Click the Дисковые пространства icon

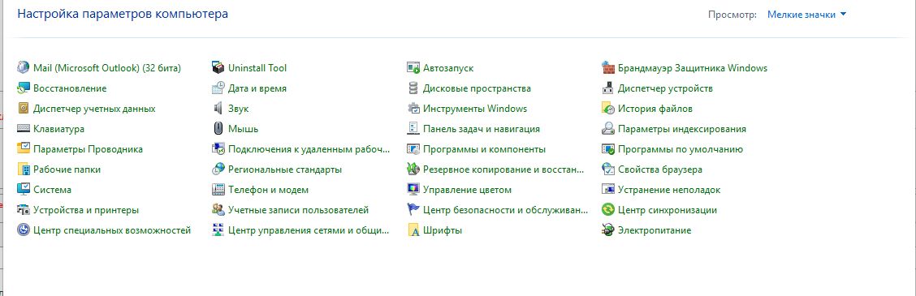click(413, 88)
